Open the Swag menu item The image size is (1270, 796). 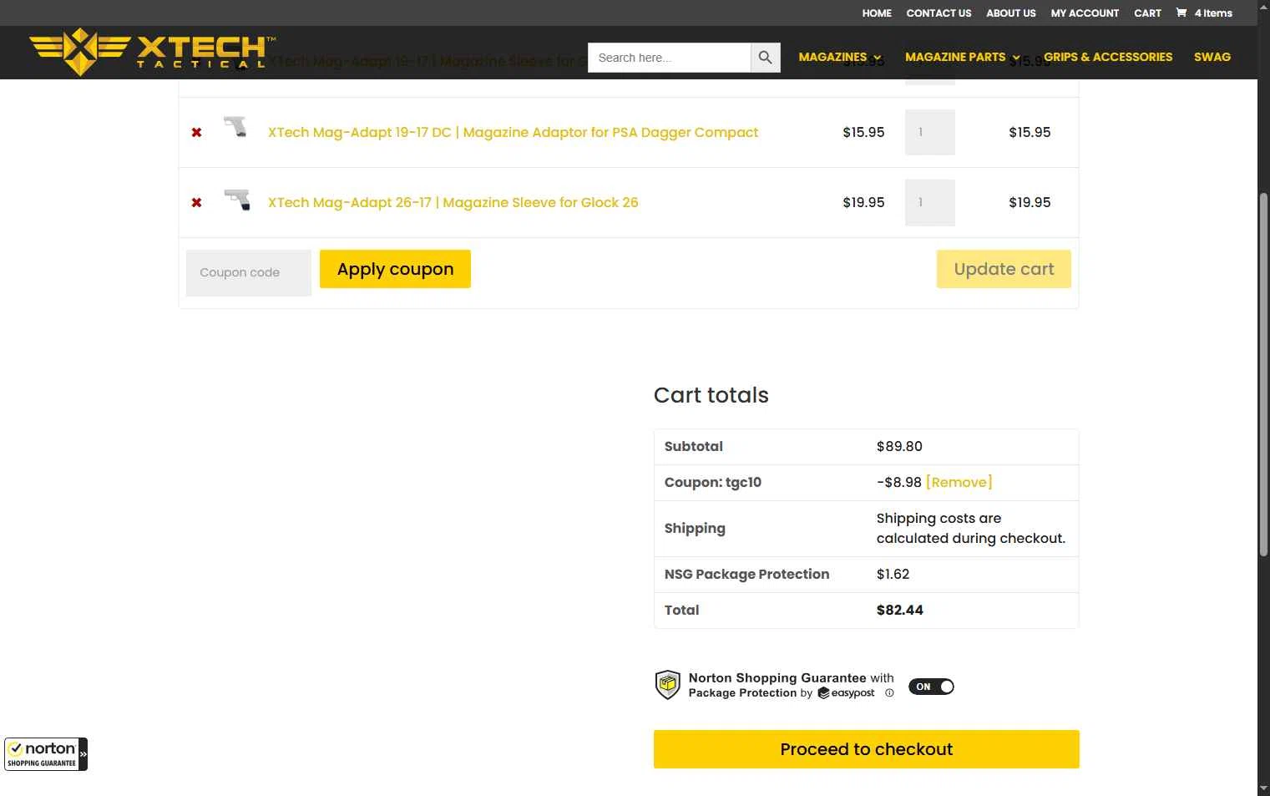pyautogui.click(x=1212, y=57)
